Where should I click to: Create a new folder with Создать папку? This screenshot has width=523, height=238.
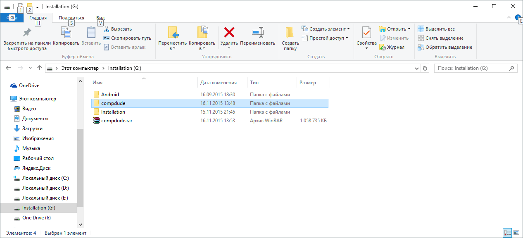click(290, 33)
